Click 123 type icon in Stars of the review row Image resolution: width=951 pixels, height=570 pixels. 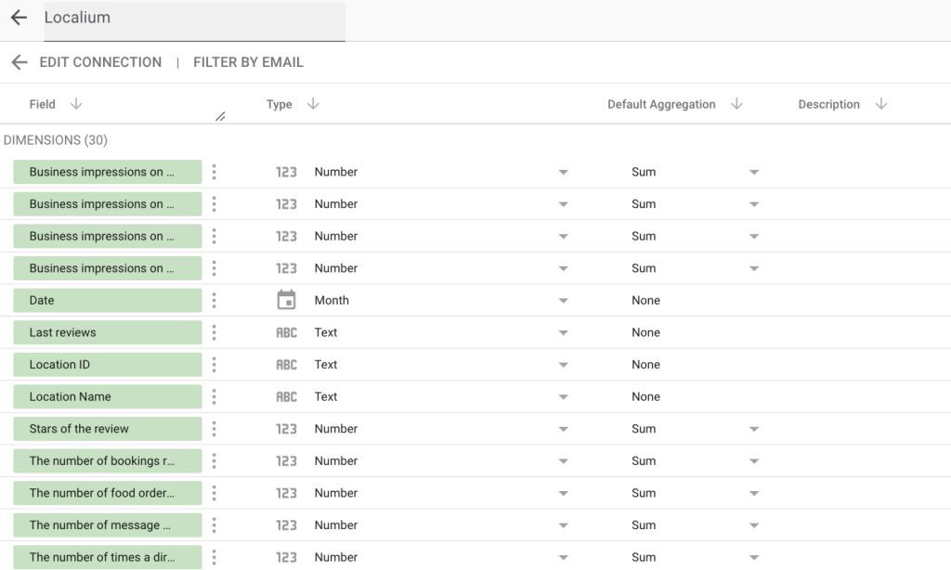[286, 429]
